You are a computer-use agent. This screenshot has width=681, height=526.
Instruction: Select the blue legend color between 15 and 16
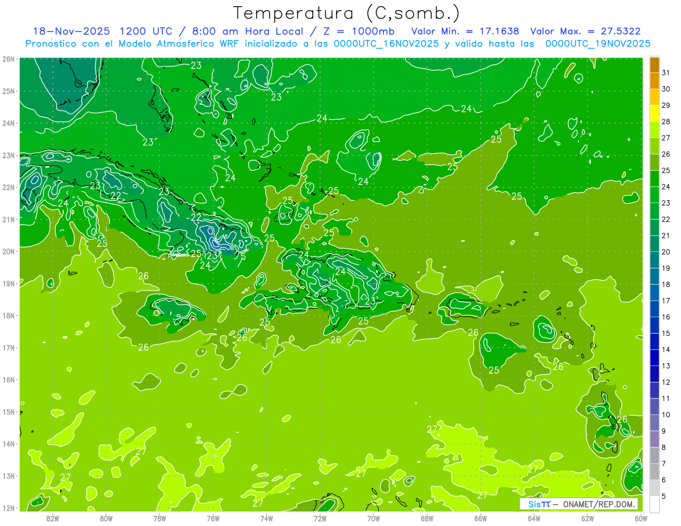[x=654, y=325]
